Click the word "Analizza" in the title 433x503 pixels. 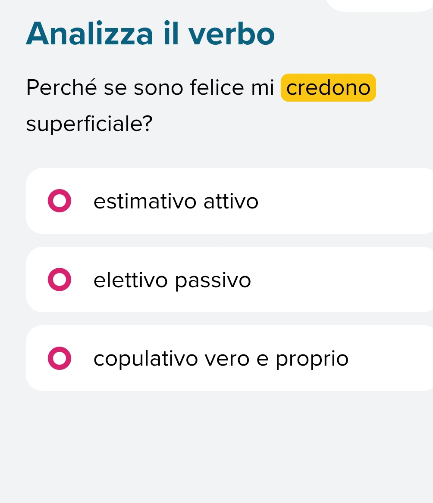tap(89, 34)
